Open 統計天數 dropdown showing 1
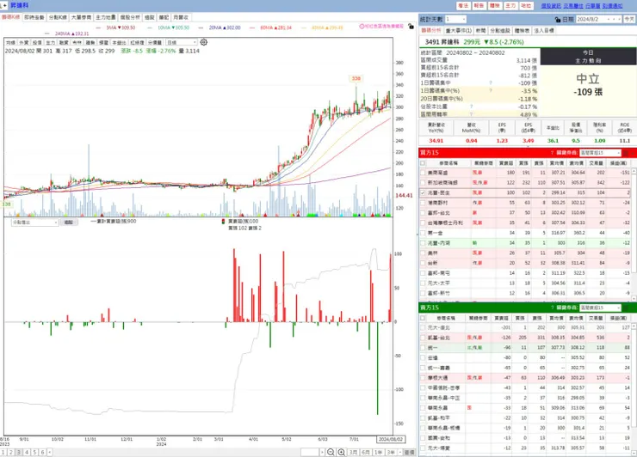 click(455, 19)
